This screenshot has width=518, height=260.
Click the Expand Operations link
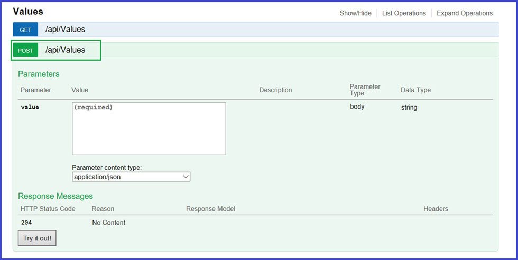[x=464, y=13]
